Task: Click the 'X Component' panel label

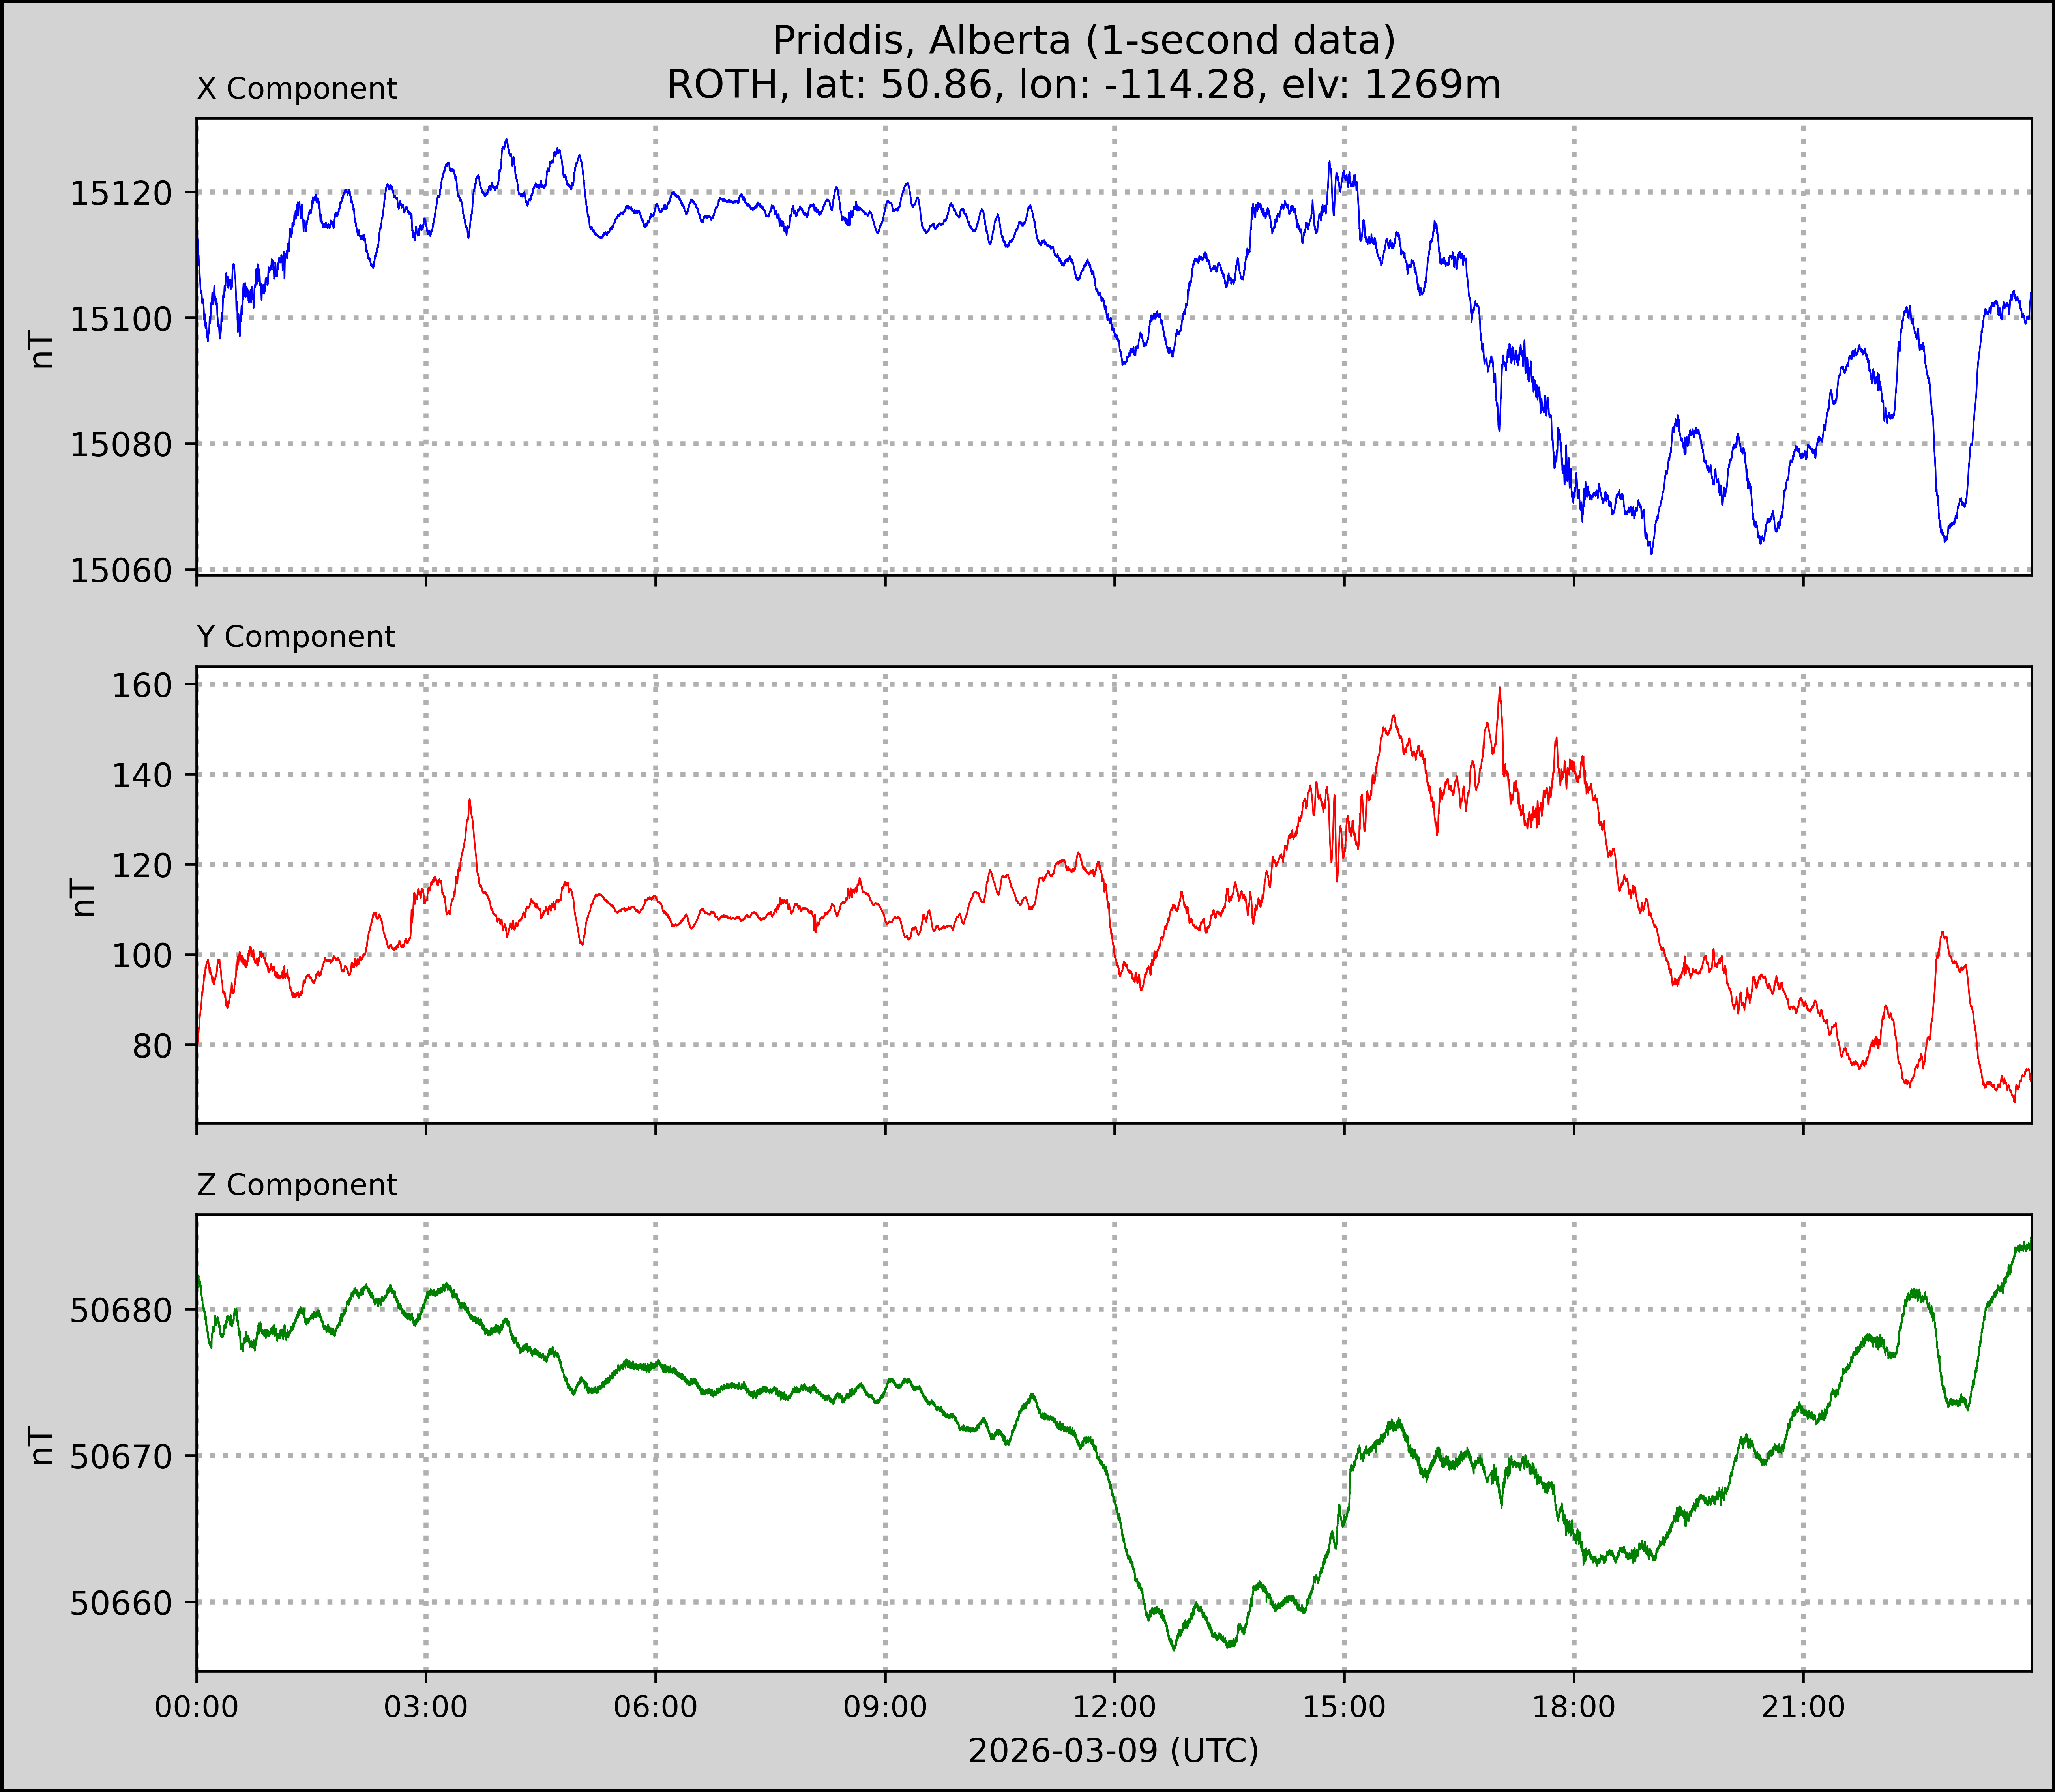Action: pos(297,89)
